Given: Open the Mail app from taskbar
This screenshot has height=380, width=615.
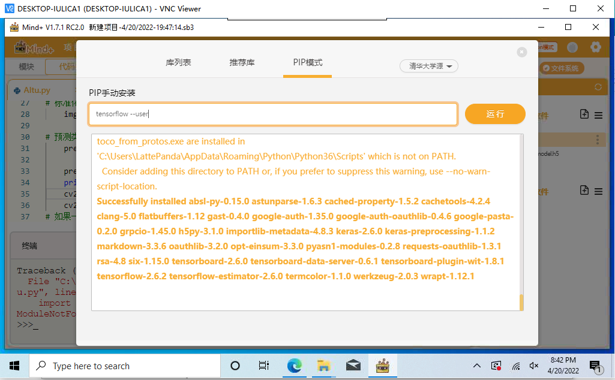Looking at the screenshot, I should (353, 366).
